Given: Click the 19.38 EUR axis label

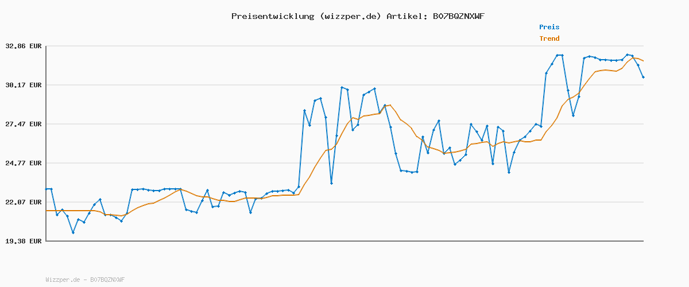Looking at the screenshot, I should point(23,241).
